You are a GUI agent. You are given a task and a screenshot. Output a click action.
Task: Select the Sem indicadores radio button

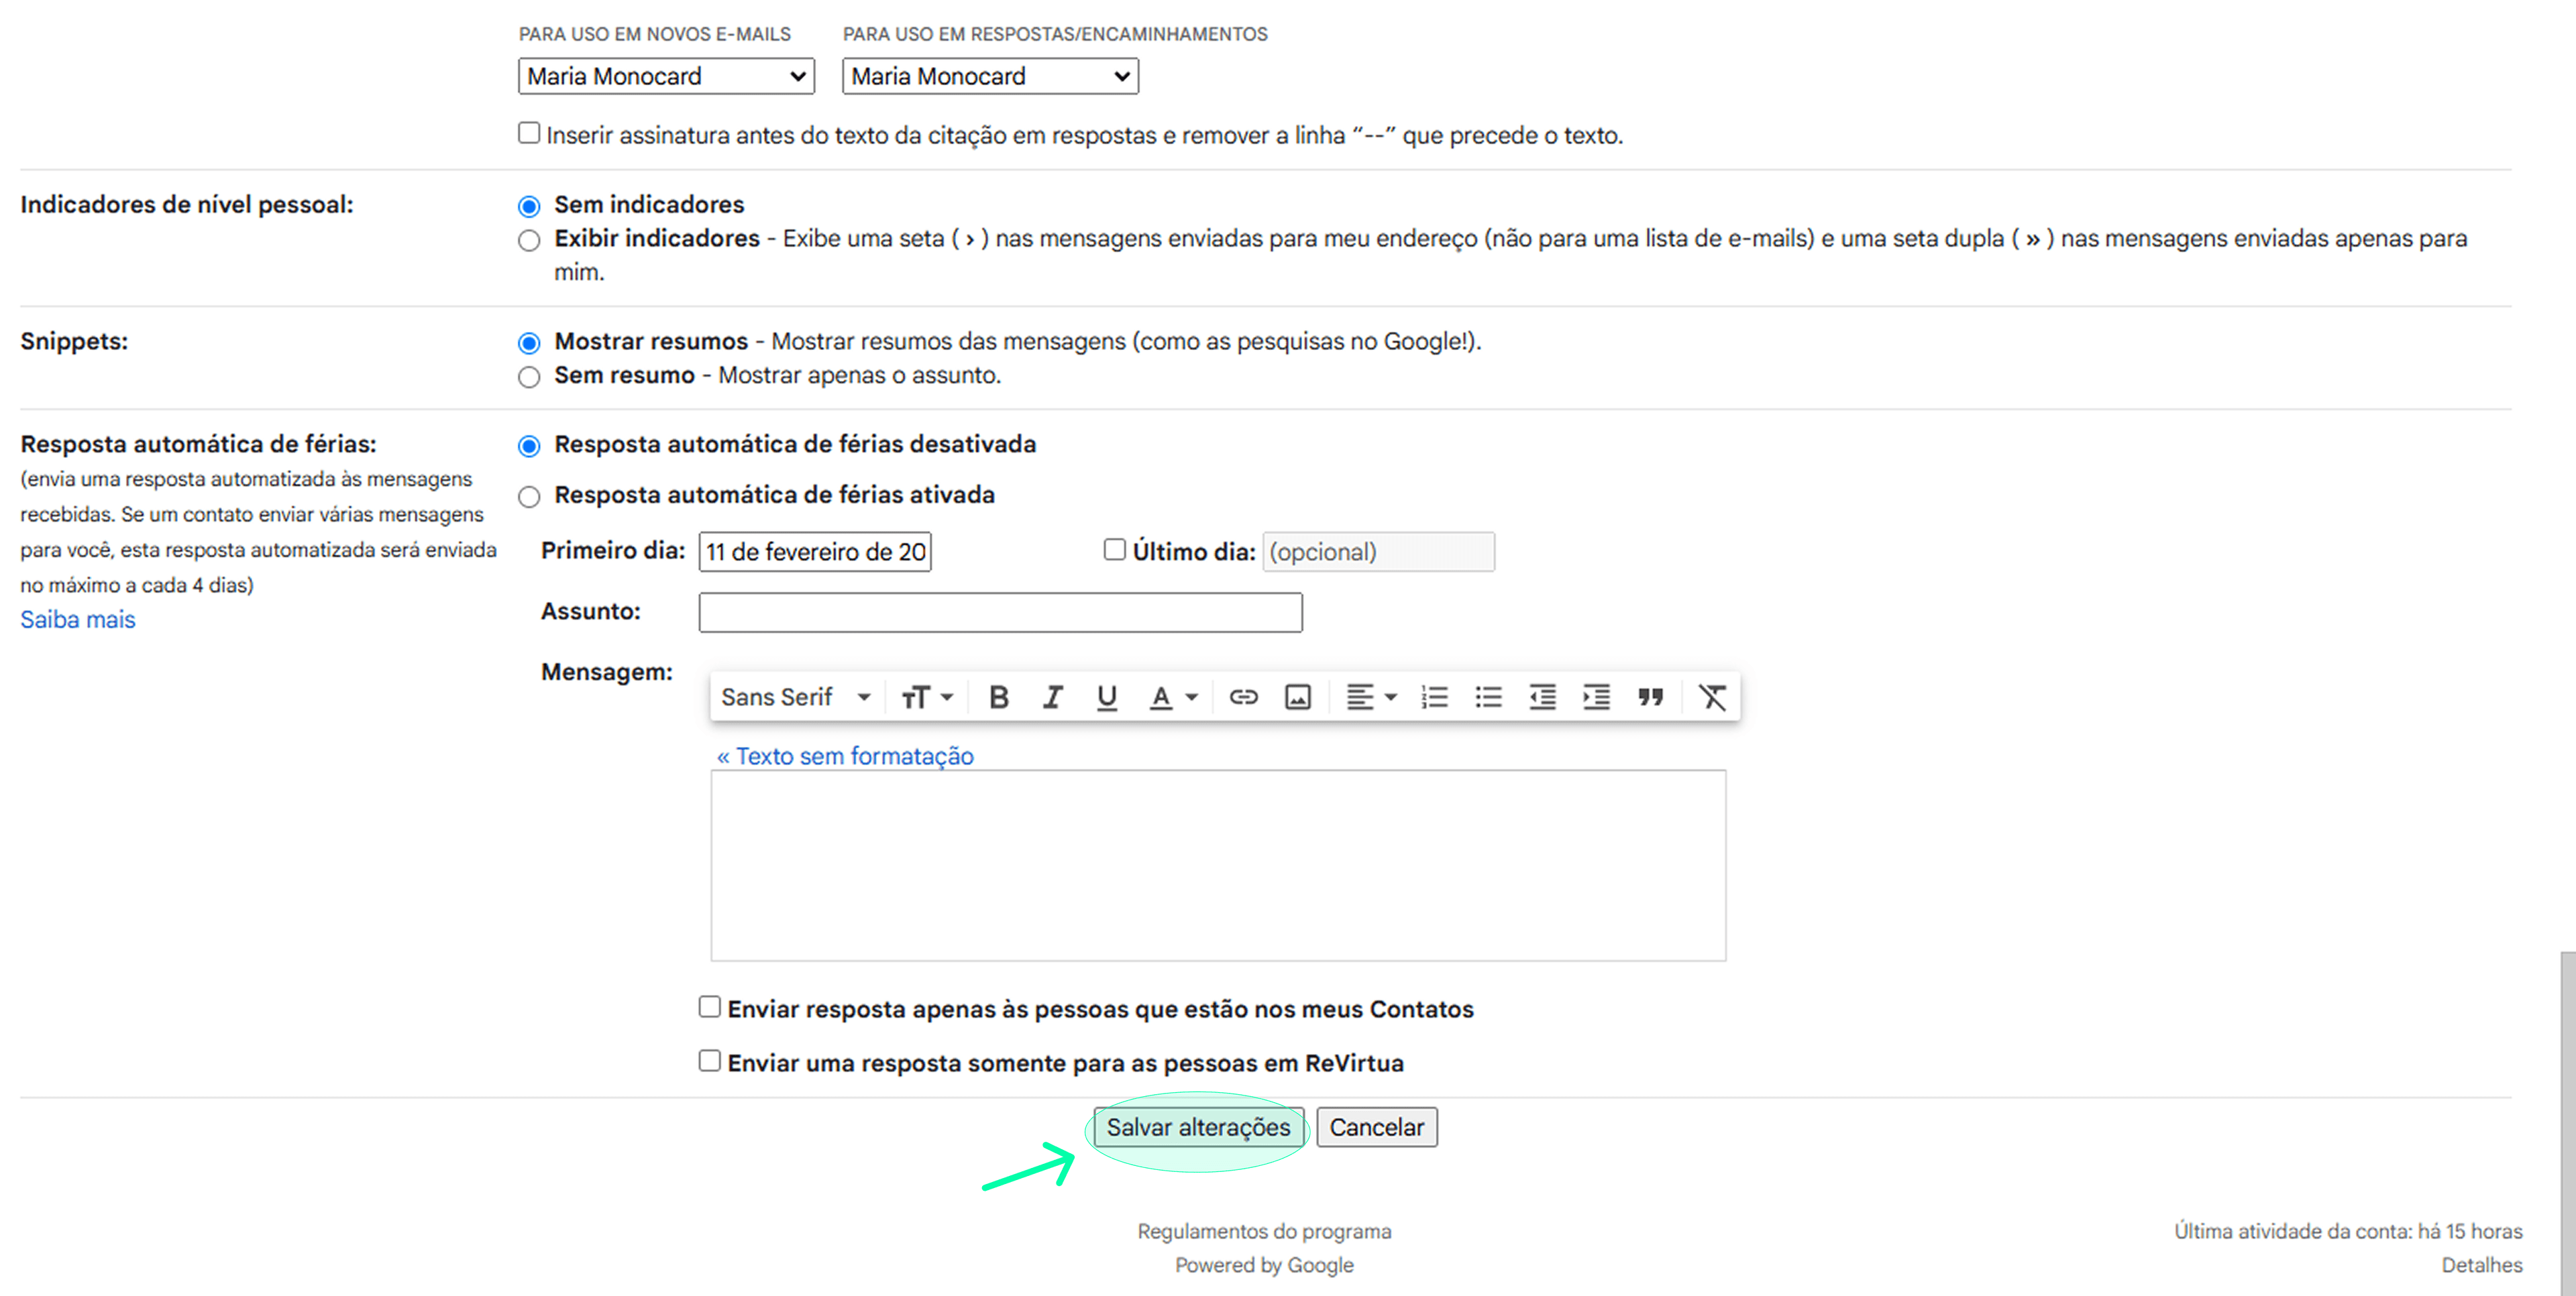point(529,206)
